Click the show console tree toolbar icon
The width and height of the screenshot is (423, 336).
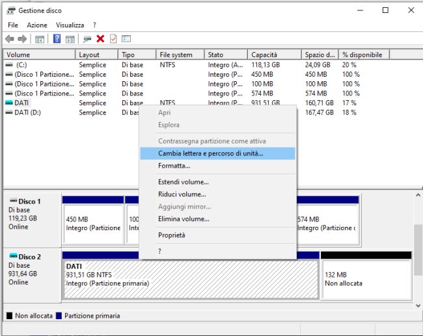[x=40, y=40]
